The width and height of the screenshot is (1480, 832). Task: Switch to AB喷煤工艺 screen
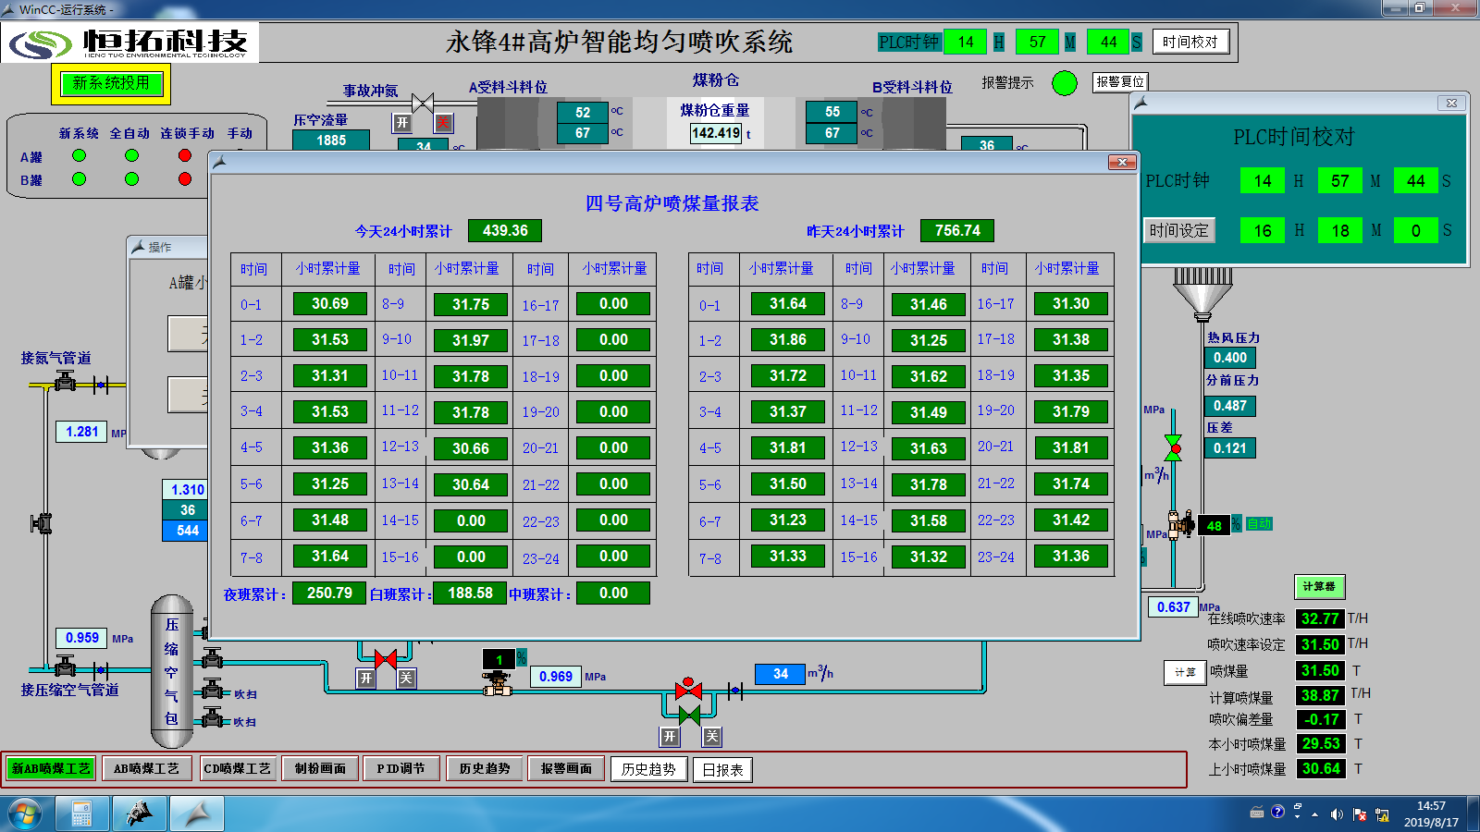[146, 768]
